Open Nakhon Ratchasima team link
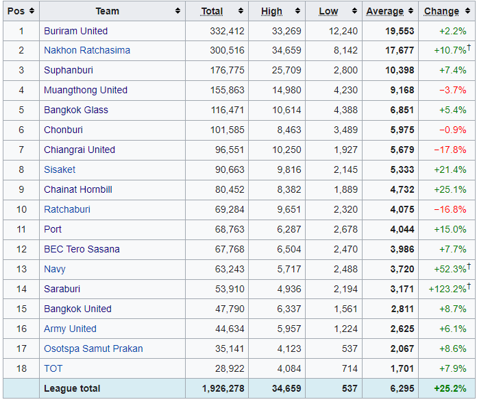 click(87, 50)
